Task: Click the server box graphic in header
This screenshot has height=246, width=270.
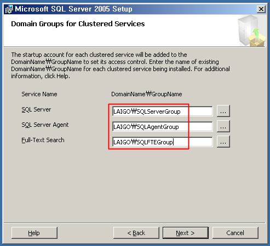Action: tap(251, 31)
